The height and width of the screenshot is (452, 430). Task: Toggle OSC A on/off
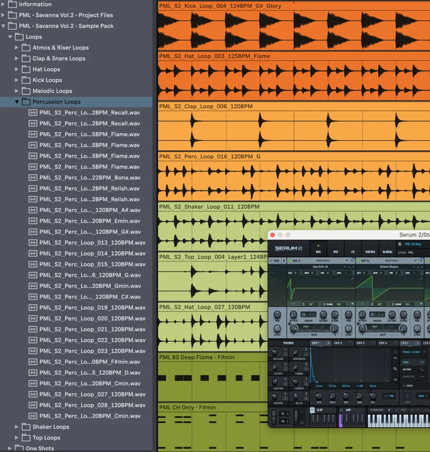[x=290, y=261]
